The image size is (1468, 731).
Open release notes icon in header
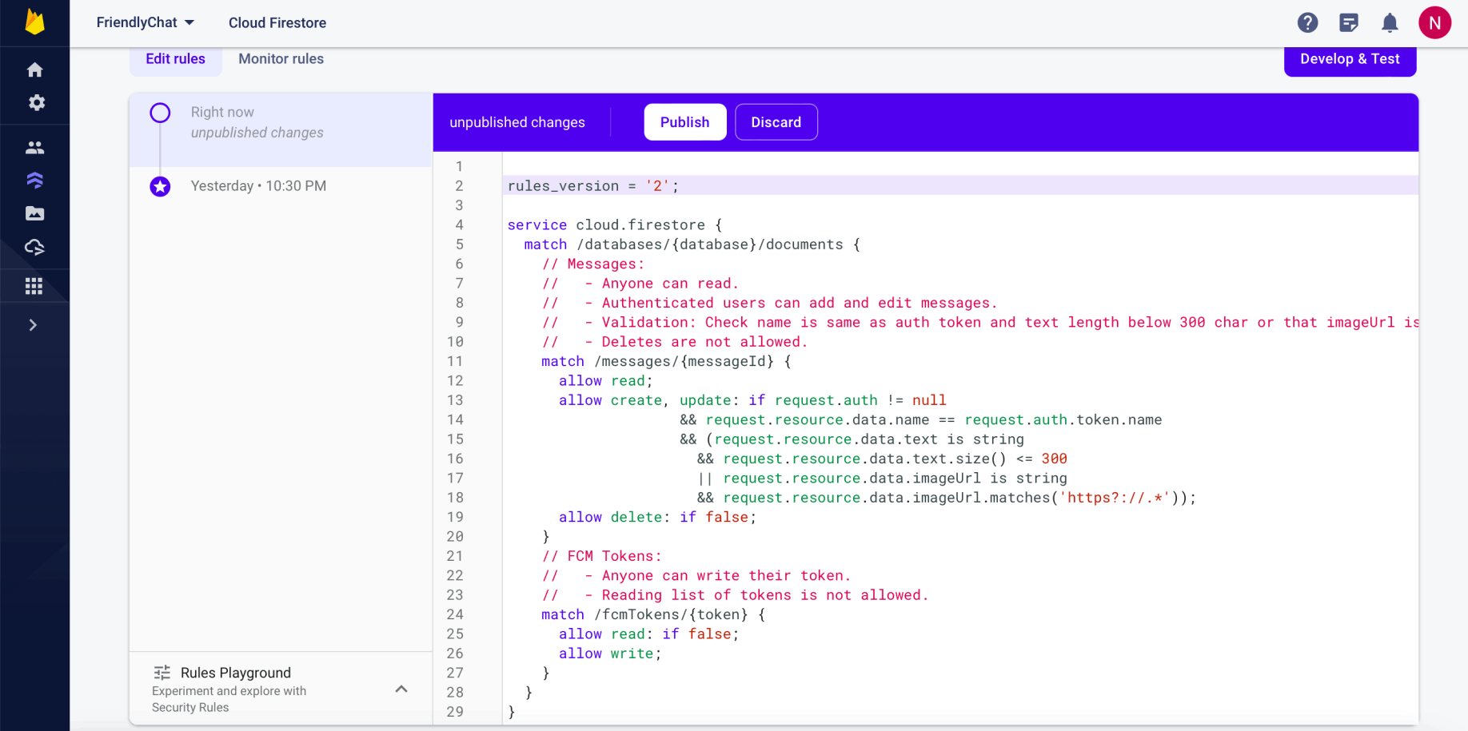[x=1348, y=22]
